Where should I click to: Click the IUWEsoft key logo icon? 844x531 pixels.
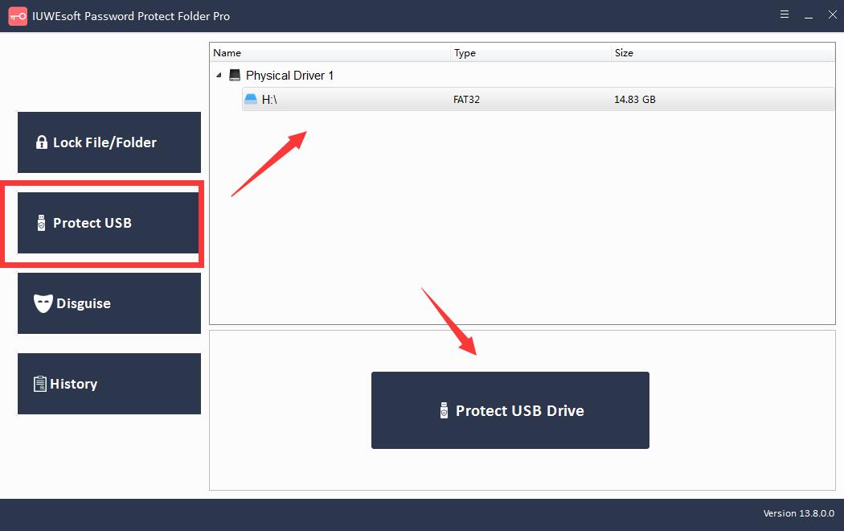tap(18, 16)
